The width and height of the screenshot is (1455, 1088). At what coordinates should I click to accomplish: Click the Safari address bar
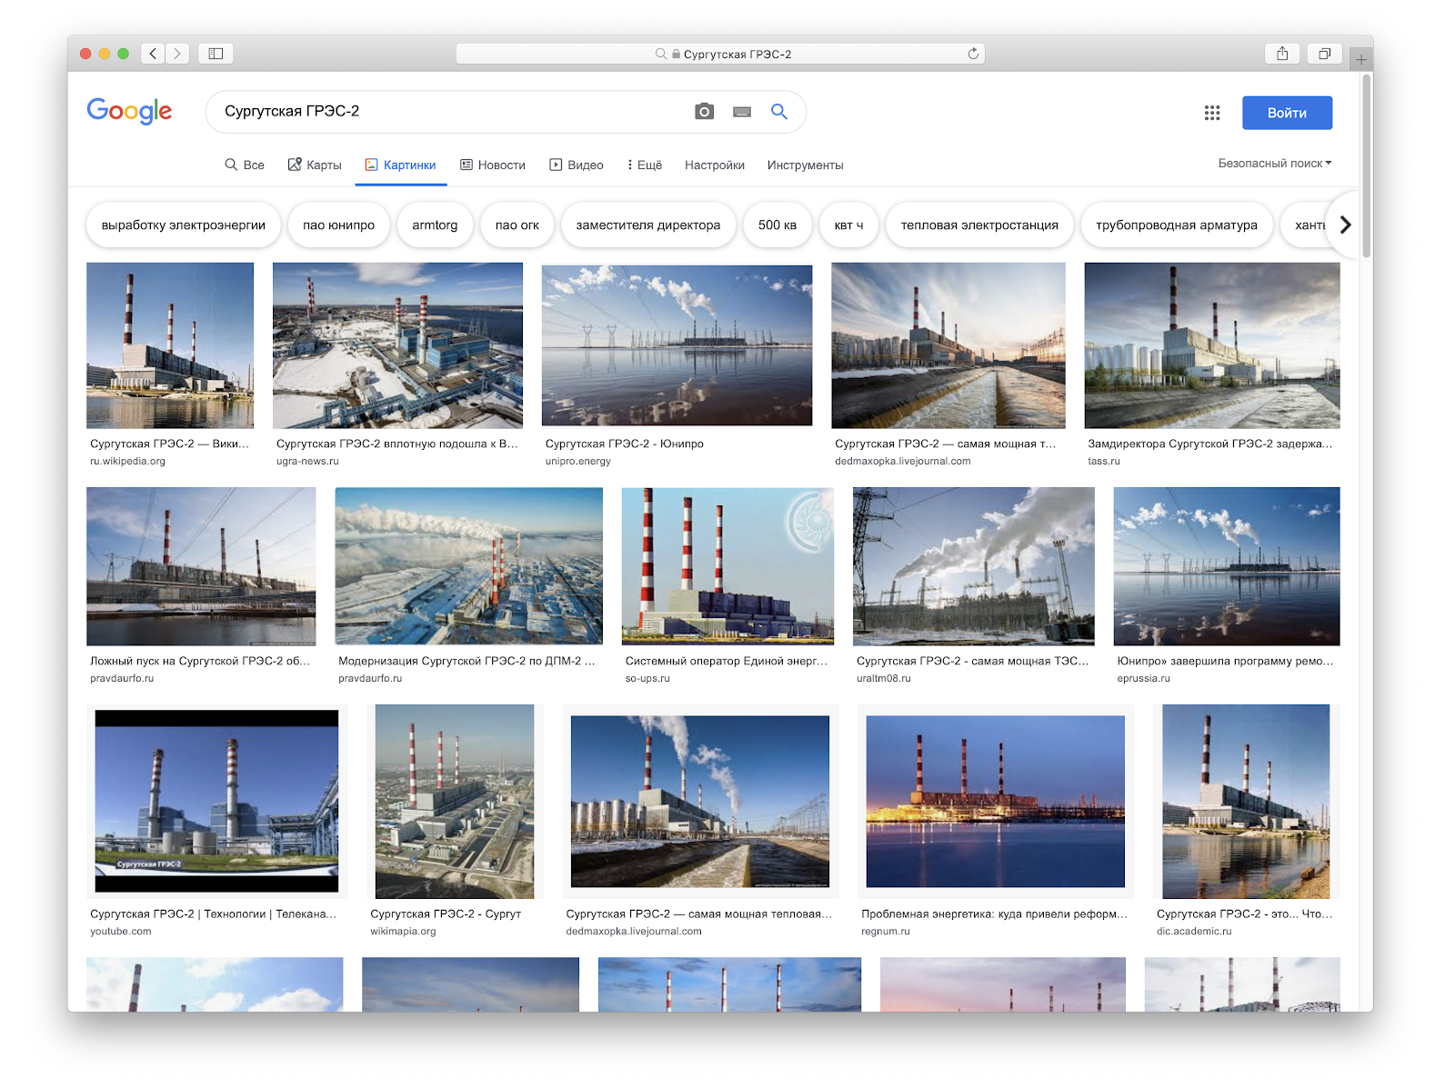[720, 54]
